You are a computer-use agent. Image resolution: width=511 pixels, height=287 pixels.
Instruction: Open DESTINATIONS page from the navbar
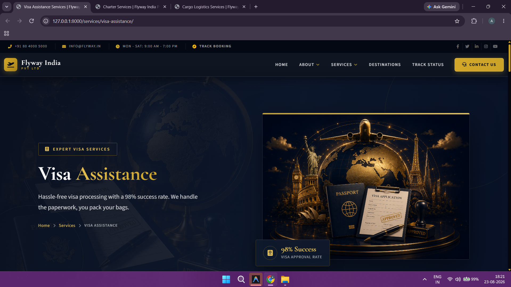click(x=385, y=65)
